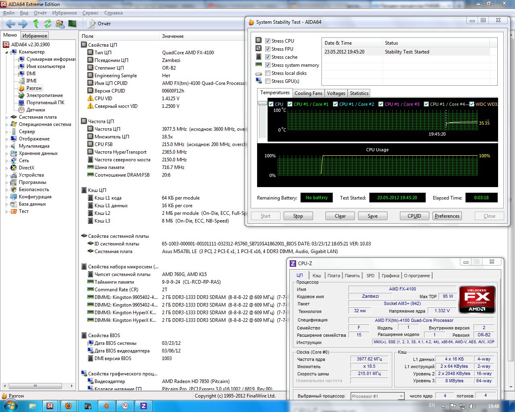515x412 pixels.
Task: Open the users icon in AIDA64 toolbar
Action: 60,24
